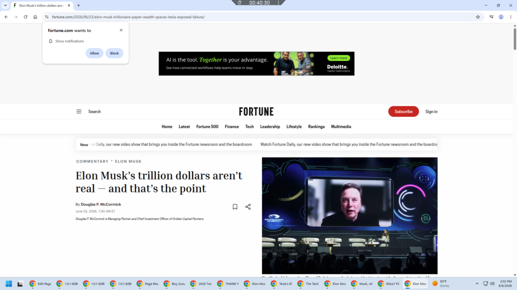517x290 pixels.
Task: Go back to the previous page
Action: tap(6, 17)
